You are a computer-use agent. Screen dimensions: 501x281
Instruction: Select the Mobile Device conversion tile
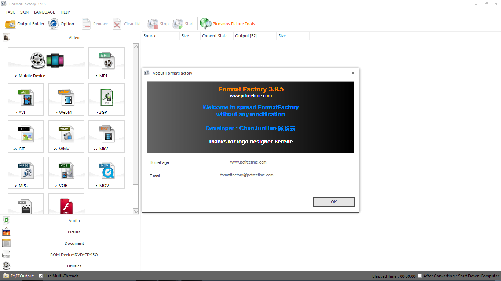(x=46, y=63)
